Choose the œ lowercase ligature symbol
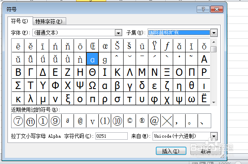248x164 pixels. (105, 46)
